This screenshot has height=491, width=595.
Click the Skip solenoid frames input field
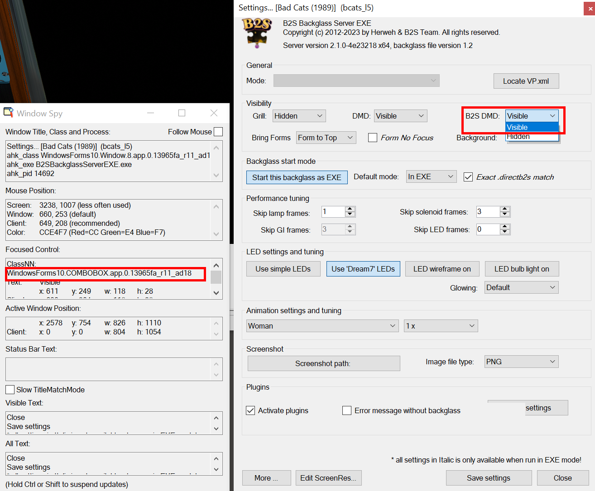(x=488, y=212)
